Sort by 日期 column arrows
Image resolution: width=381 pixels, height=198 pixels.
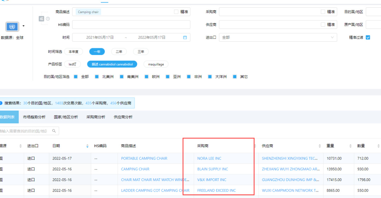click(x=87, y=146)
